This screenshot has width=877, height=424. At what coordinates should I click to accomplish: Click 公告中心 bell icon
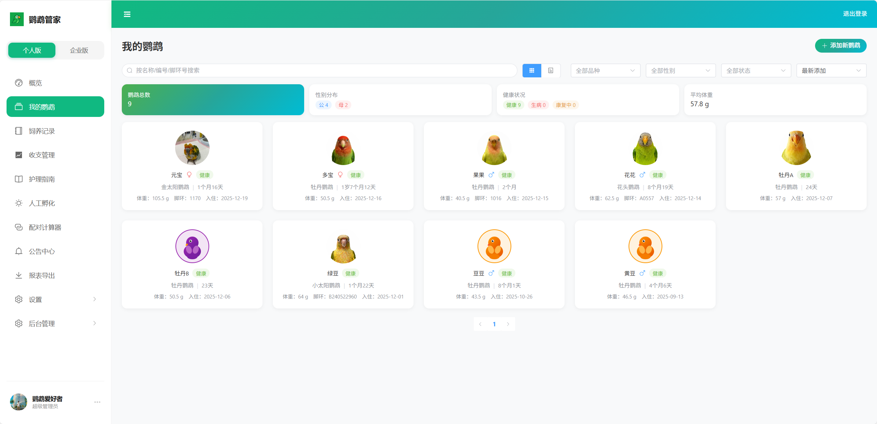(19, 251)
